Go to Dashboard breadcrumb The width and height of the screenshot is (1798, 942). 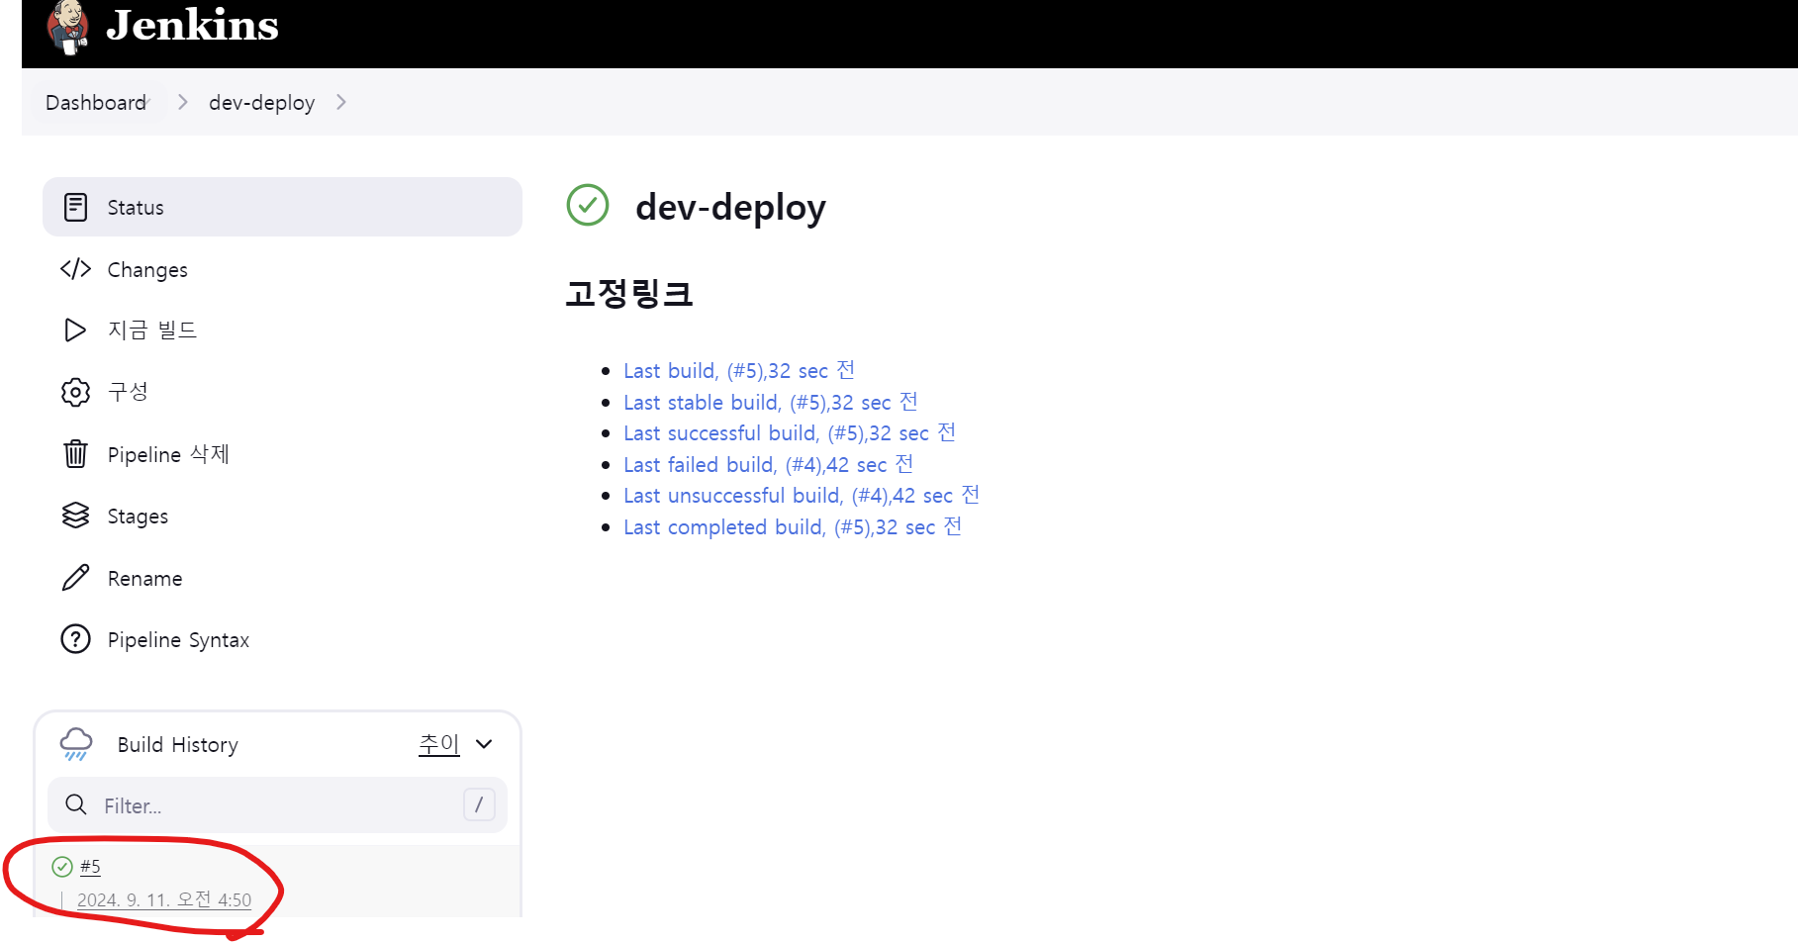click(x=96, y=103)
